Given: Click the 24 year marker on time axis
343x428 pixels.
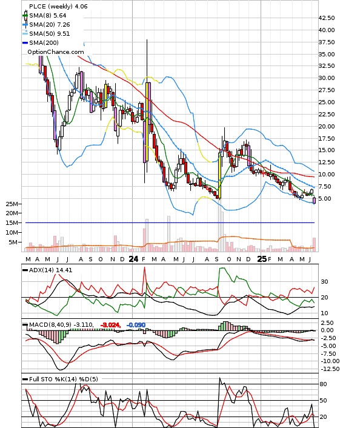Looking at the screenshot, I should 133,259.
